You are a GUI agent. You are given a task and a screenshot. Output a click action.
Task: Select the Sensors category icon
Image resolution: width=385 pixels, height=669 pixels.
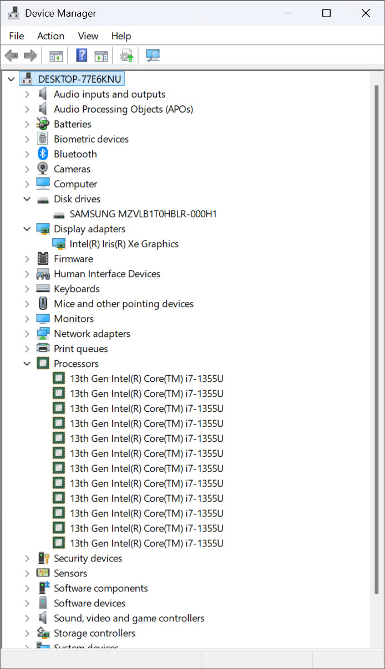click(43, 573)
